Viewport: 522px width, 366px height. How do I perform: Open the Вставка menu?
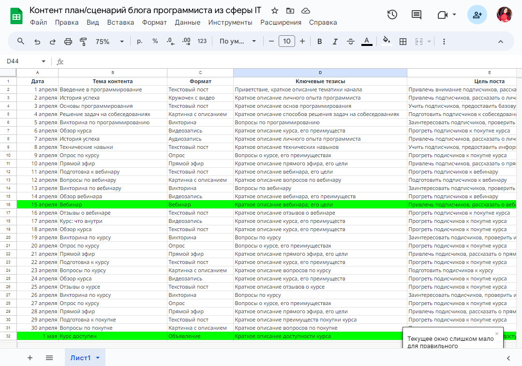click(120, 22)
